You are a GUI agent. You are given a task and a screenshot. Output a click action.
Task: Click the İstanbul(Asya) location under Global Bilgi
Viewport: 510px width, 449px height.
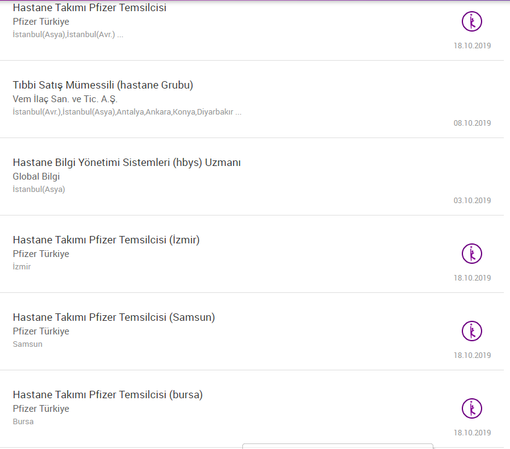tap(39, 190)
